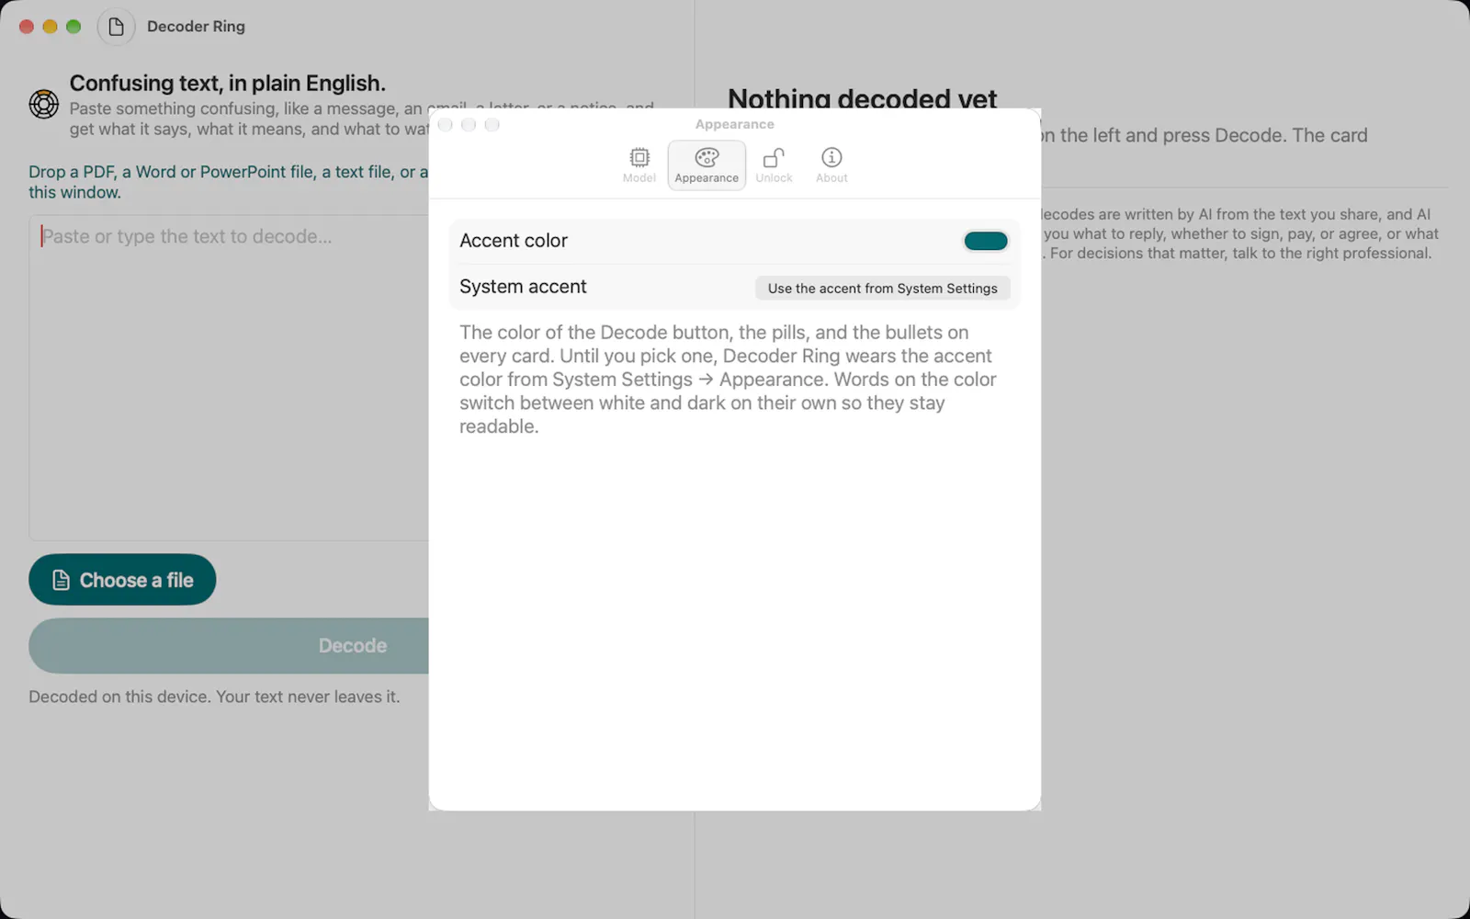The height and width of the screenshot is (919, 1470).
Task: Click the red close button of main window
Action: pos(27,27)
